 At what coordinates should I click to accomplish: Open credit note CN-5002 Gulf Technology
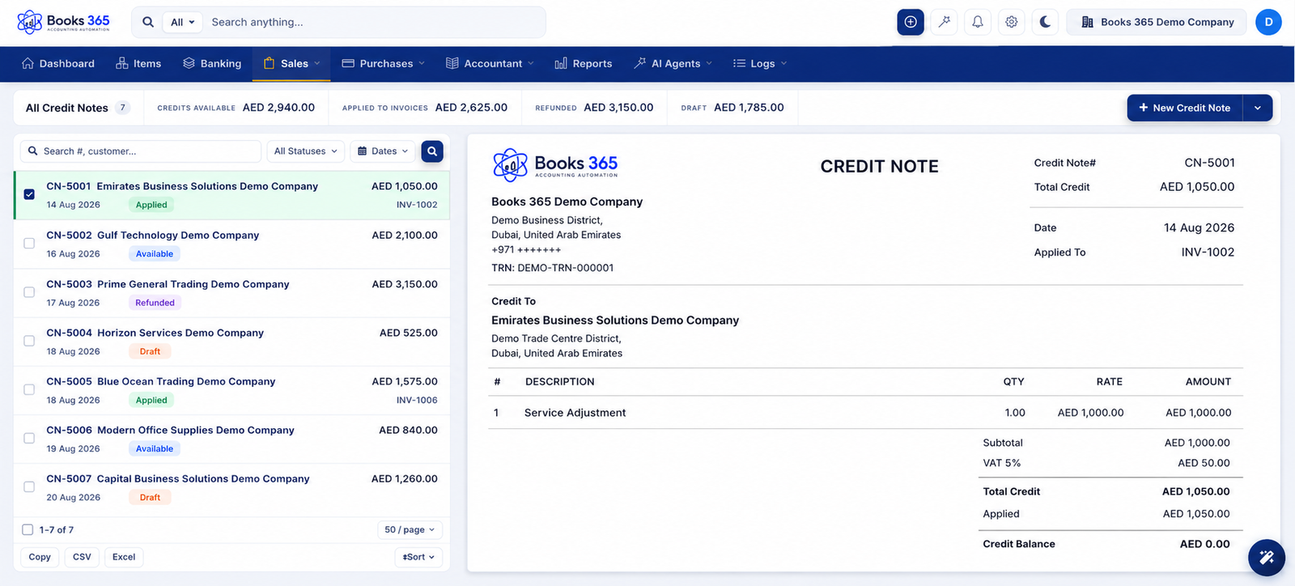pyautogui.click(x=232, y=244)
